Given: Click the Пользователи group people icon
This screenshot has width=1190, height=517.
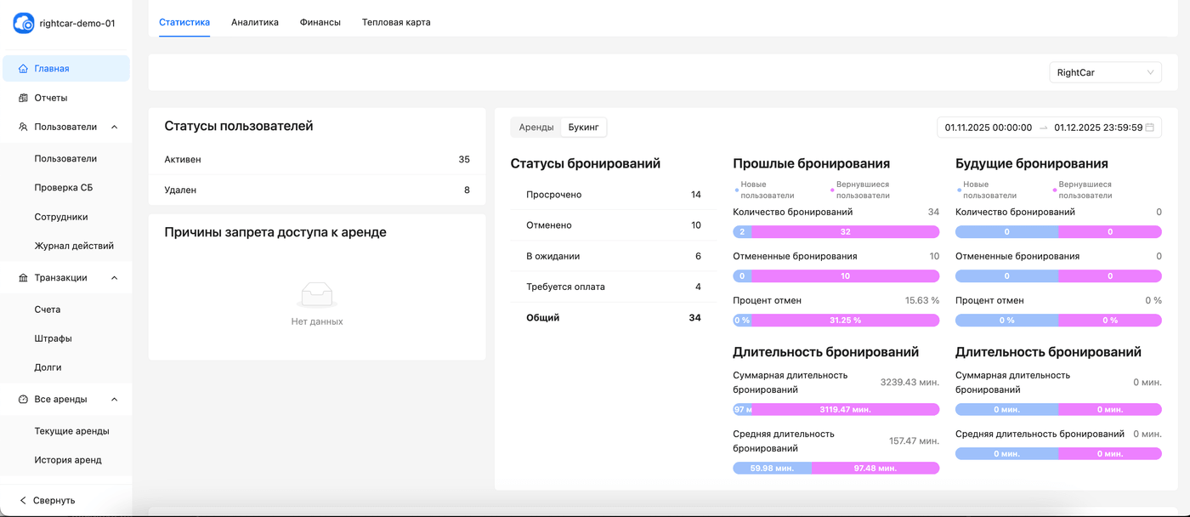Looking at the screenshot, I should pyautogui.click(x=23, y=127).
